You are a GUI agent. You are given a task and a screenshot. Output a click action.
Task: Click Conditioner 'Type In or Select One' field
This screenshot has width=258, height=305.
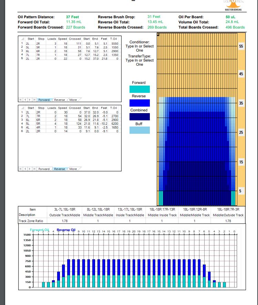140,48
